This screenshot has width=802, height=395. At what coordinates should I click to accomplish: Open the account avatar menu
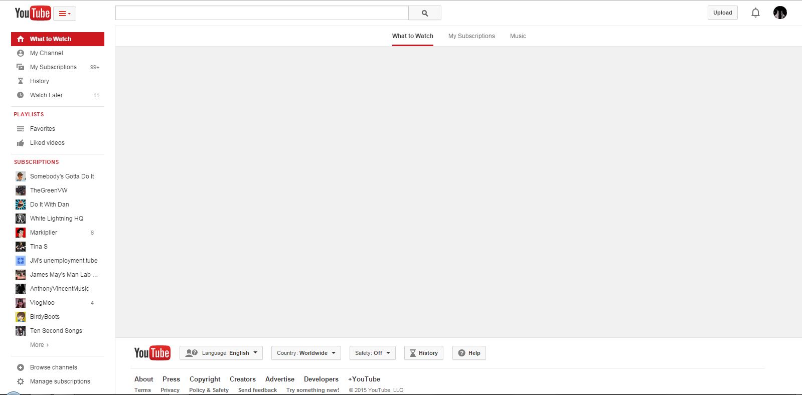click(x=780, y=13)
